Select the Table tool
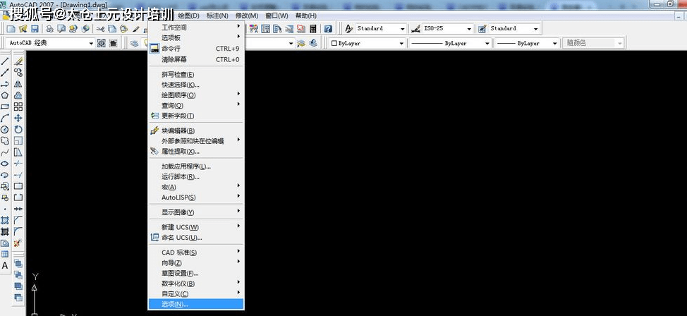Image resolution: width=687 pixels, height=316 pixels. pyautogui.click(x=5, y=254)
